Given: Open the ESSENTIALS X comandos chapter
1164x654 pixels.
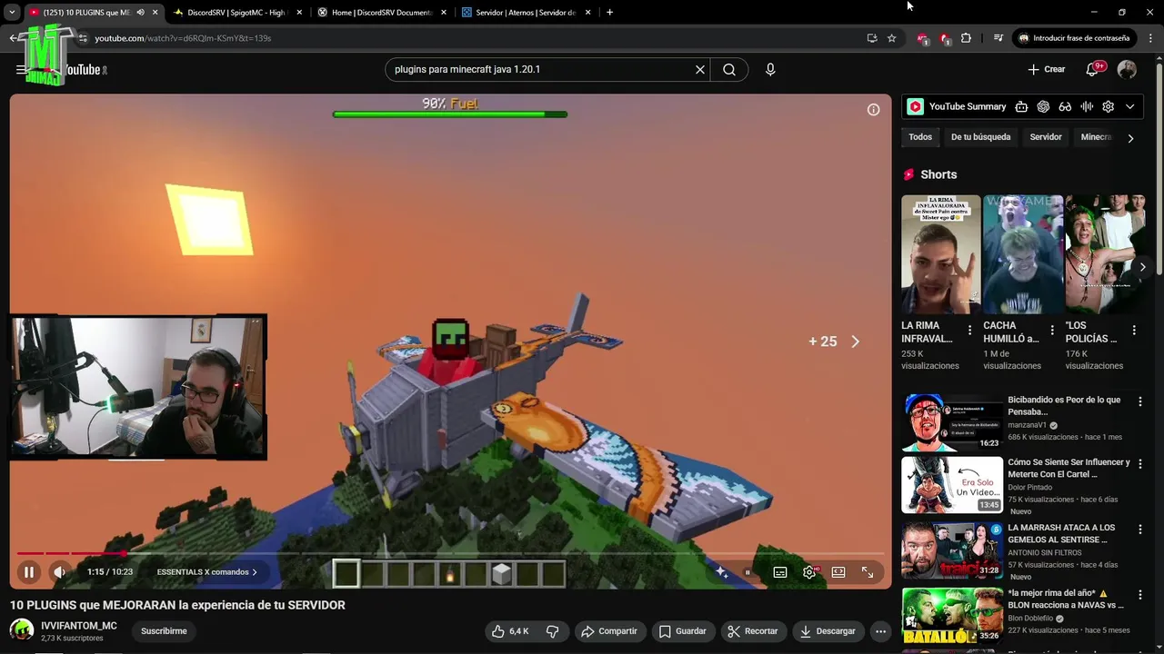Looking at the screenshot, I should click(x=206, y=572).
